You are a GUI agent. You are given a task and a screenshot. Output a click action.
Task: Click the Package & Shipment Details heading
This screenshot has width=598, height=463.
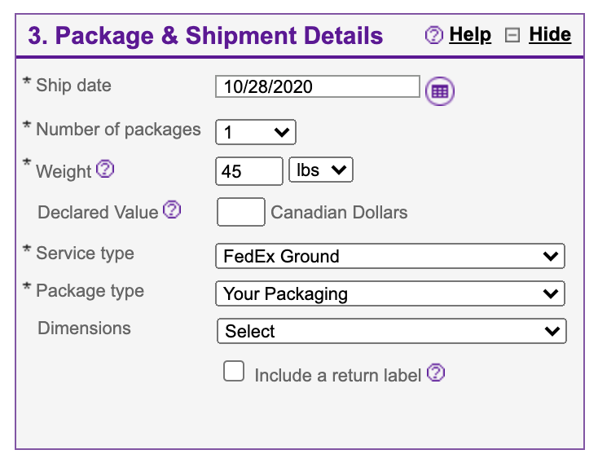coord(205,36)
